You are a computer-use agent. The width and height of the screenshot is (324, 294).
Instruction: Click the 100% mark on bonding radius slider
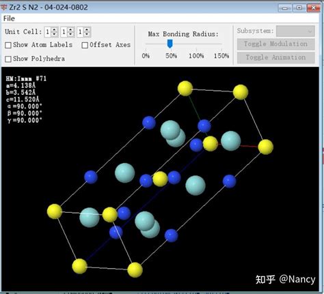196,56
